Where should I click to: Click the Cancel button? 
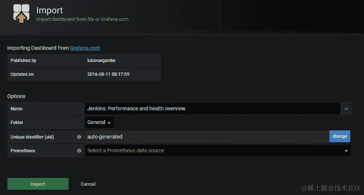tap(88, 184)
